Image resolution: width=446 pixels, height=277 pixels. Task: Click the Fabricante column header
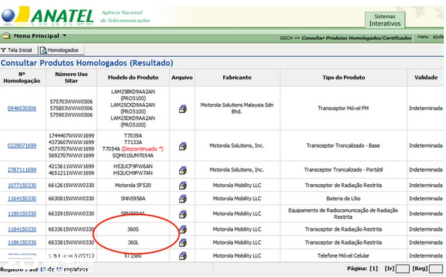237,77
